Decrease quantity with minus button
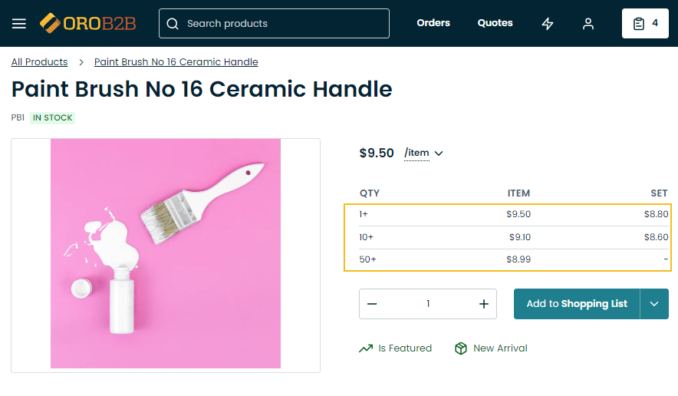 372,304
